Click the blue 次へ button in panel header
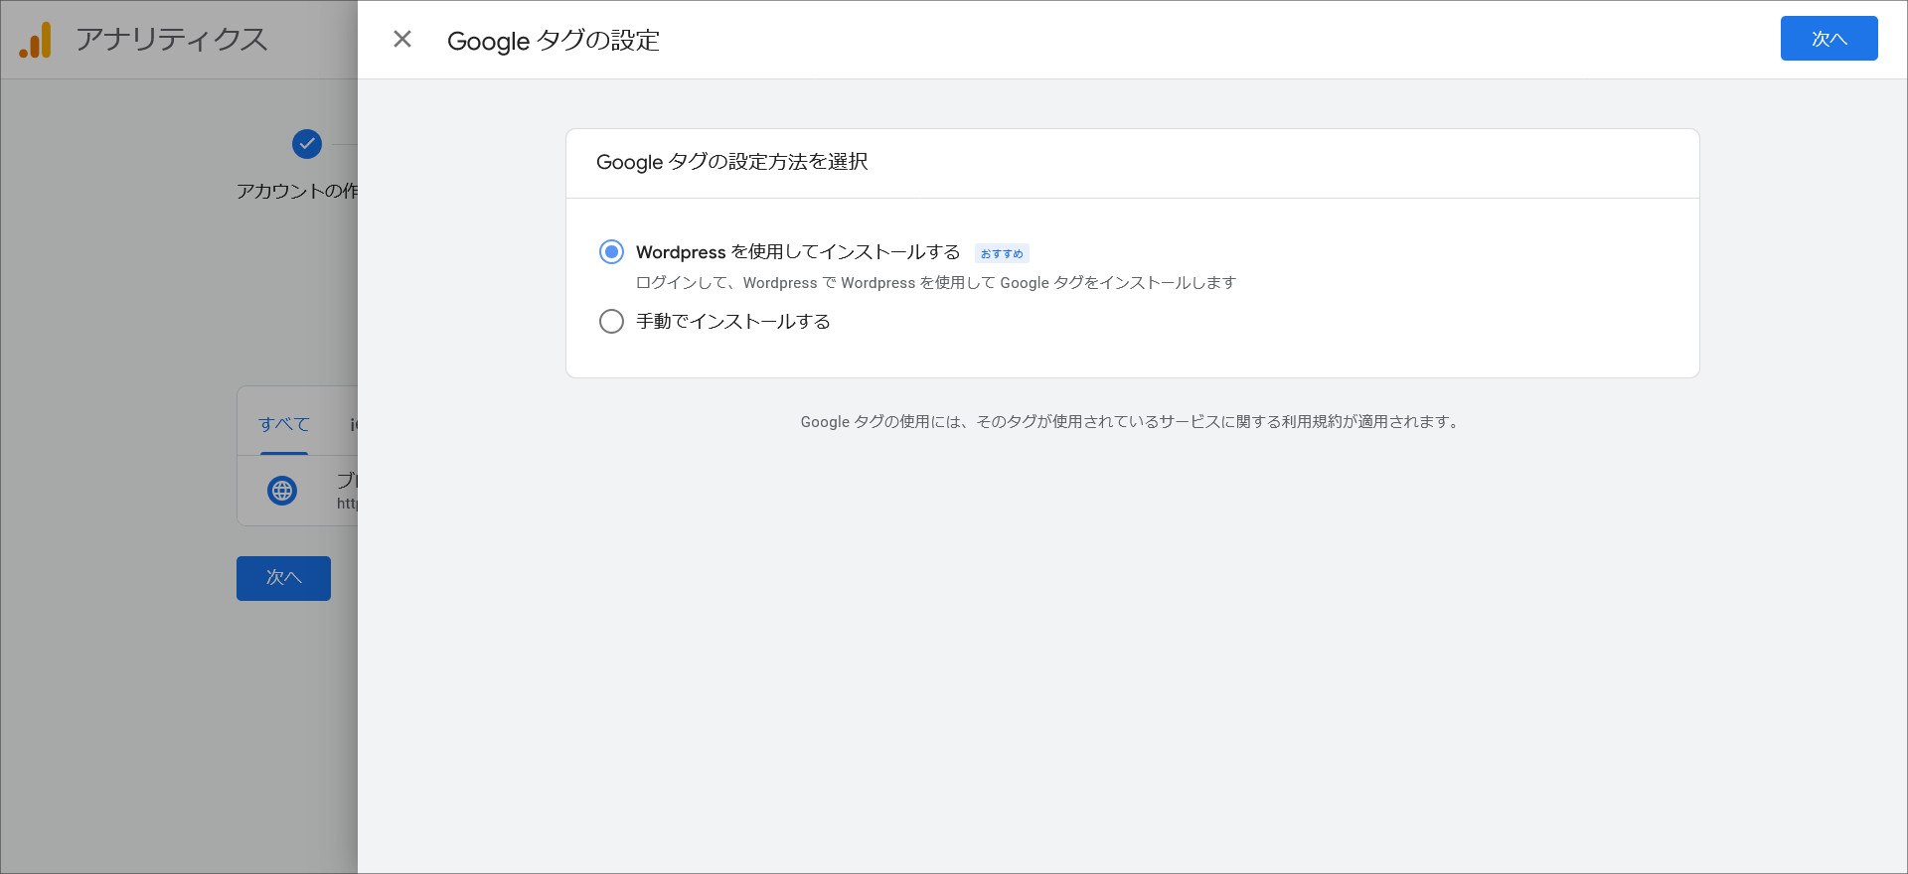This screenshot has height=874, width=1908. (x=1828, y=39)
